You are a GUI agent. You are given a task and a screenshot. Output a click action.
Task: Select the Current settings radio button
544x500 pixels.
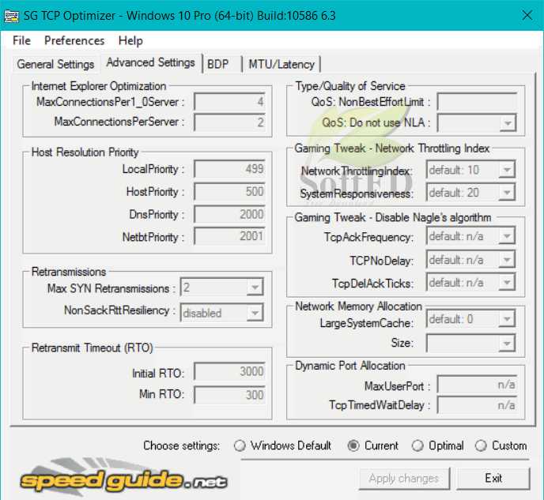click(353, 445)
